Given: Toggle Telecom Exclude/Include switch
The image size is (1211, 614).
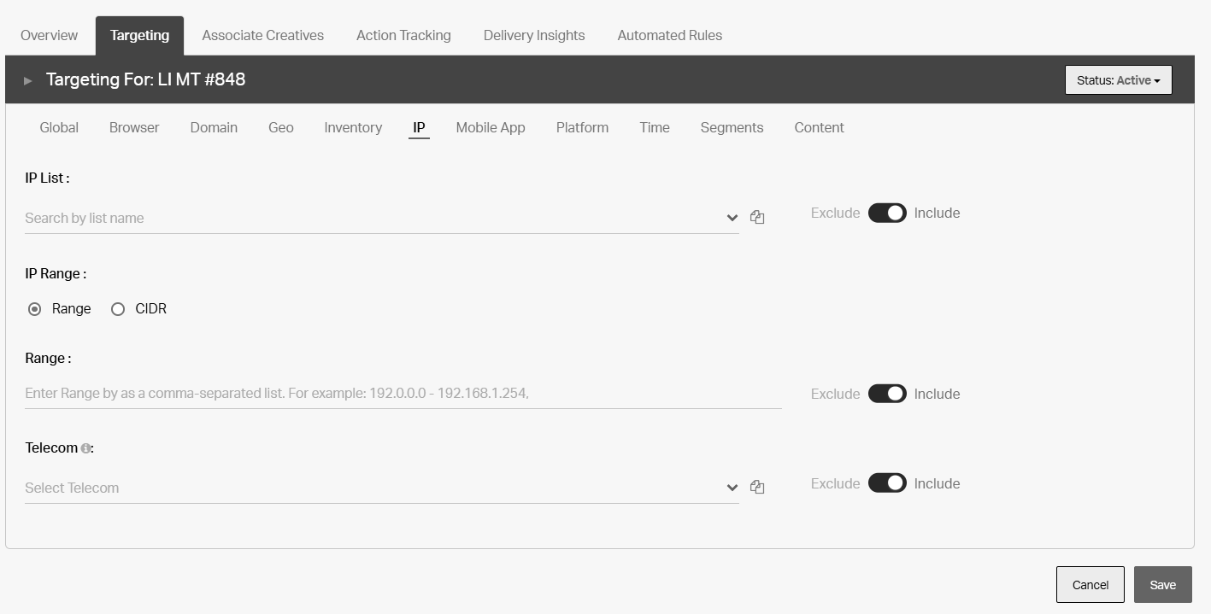Looking at the screenshot, I should coord(887,483).
